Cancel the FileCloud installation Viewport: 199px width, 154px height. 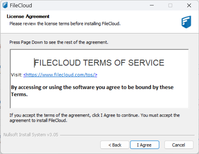pyautogui.click(x=179, y=145)
